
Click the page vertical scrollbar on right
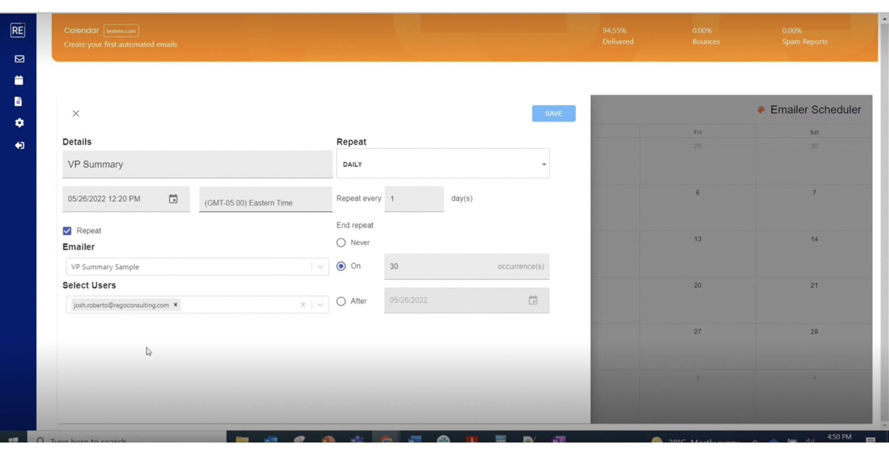(885, 221)
